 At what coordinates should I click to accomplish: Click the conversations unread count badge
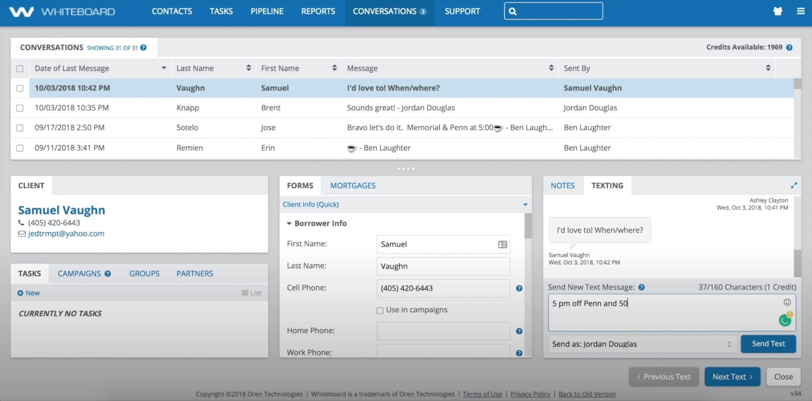[x=423, y=12]
